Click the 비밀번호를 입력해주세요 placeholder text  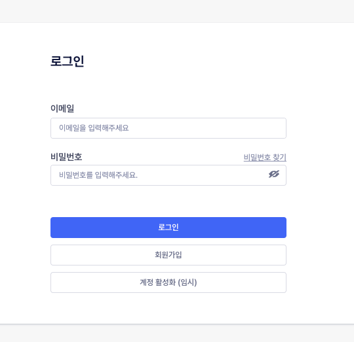click(x=98, y=175)
